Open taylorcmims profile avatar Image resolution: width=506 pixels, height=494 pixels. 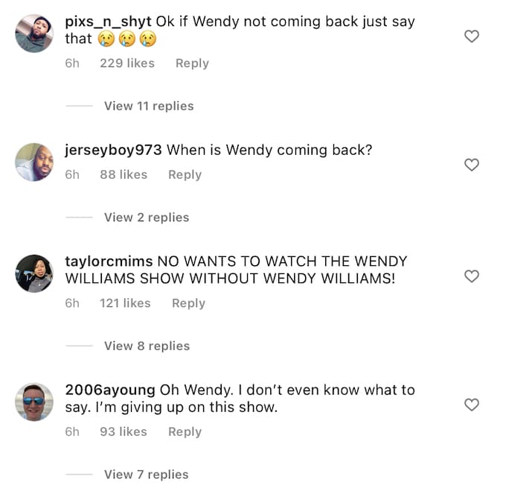[34, 273]
